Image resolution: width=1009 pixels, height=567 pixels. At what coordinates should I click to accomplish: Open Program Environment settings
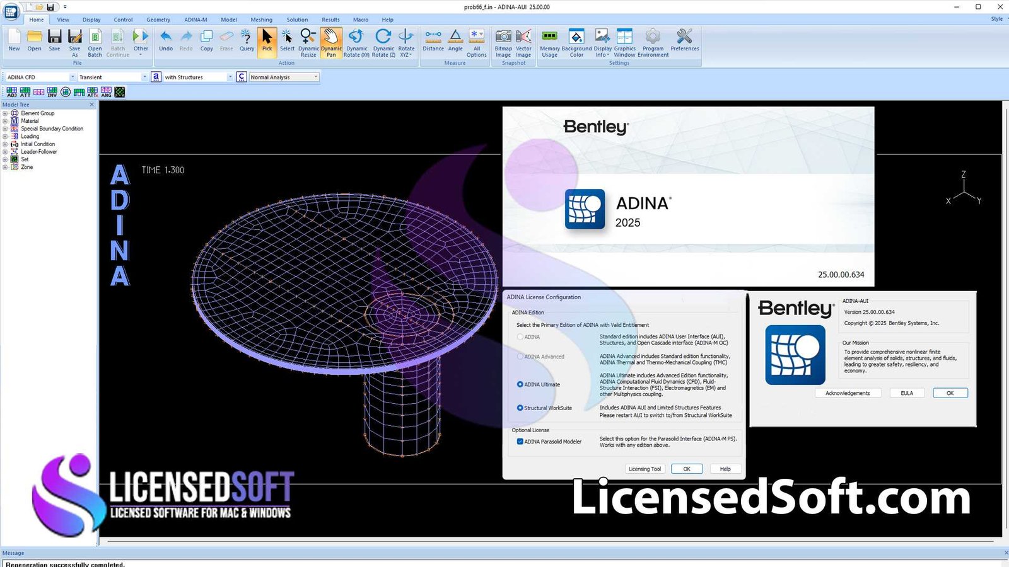(x=653, y=43)
